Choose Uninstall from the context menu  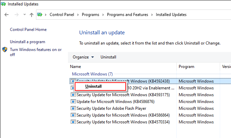pos(93,86)
